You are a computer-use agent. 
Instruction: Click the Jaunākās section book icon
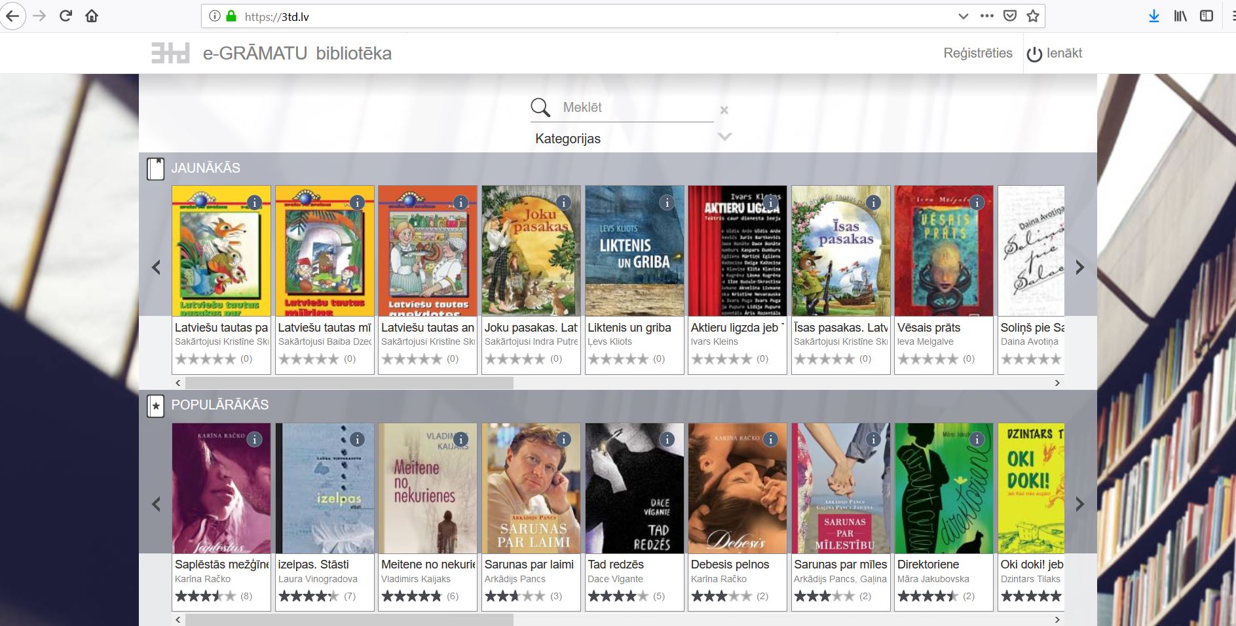(x=155, y=169)
